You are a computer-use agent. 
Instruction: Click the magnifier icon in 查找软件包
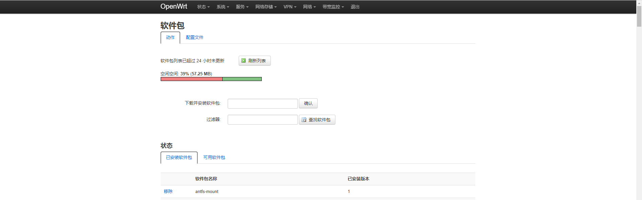click(x=304, y=120)
